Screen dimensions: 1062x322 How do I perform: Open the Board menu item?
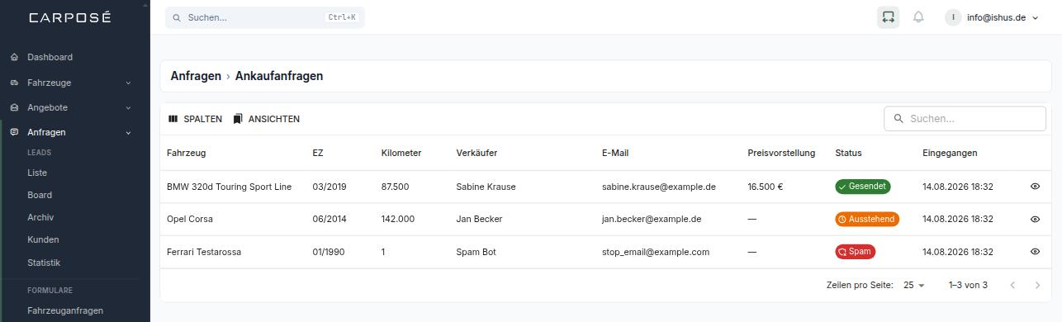tap(40, 195)
